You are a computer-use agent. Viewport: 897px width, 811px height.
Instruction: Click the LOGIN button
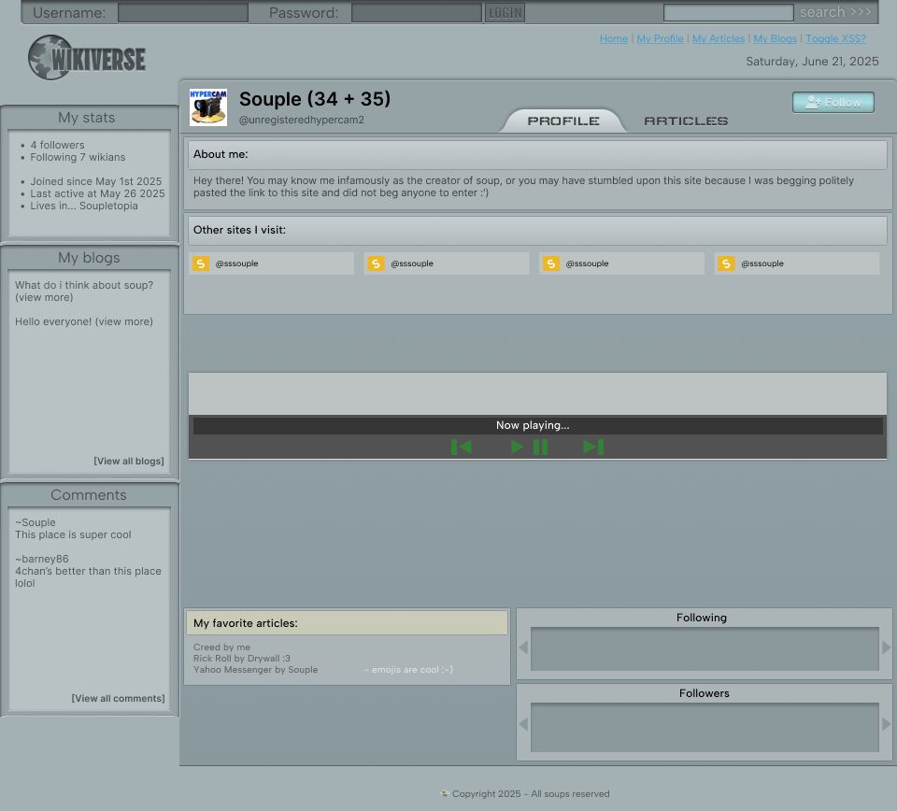click(505, 12)
